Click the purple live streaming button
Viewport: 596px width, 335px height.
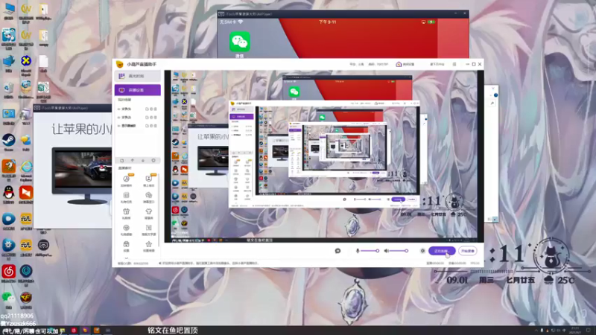(442, 251)
